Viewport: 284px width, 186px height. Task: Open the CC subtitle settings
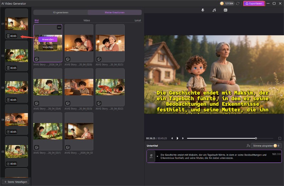pos(225,10)
